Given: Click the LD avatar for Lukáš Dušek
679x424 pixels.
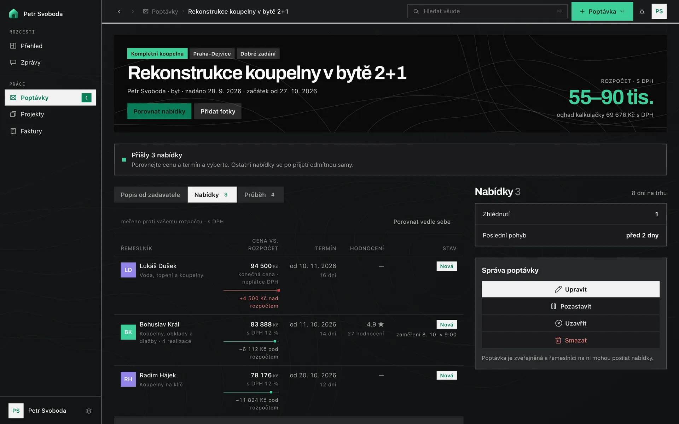Looking at the screenshot, I should (x=128, y=270).
